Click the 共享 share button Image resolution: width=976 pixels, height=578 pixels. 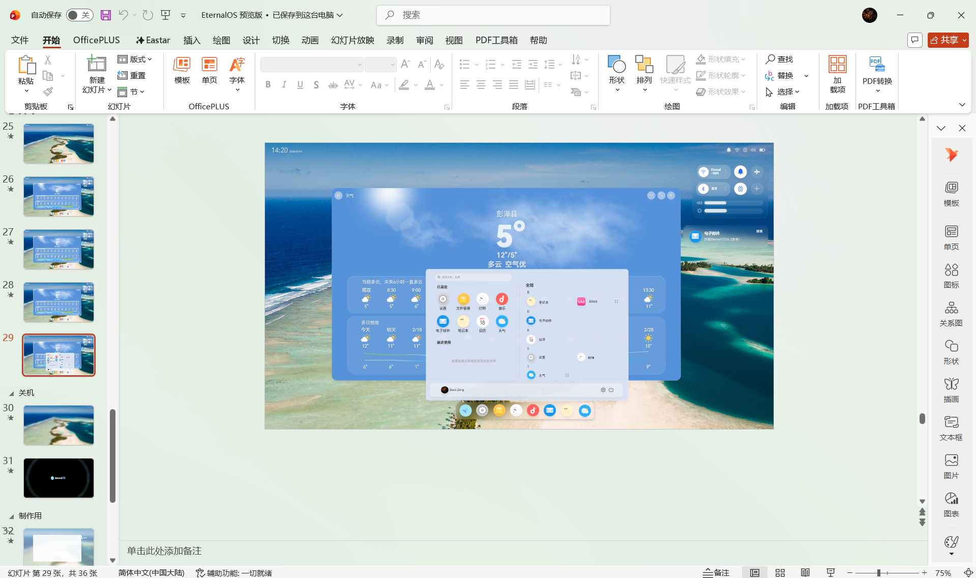coord(948,40)
